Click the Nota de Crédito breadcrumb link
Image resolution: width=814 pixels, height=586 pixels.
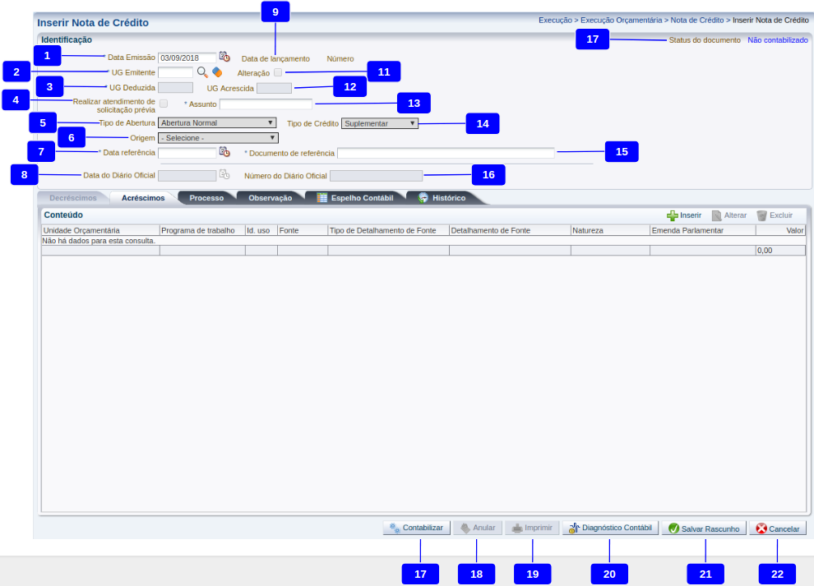point(697,20)
